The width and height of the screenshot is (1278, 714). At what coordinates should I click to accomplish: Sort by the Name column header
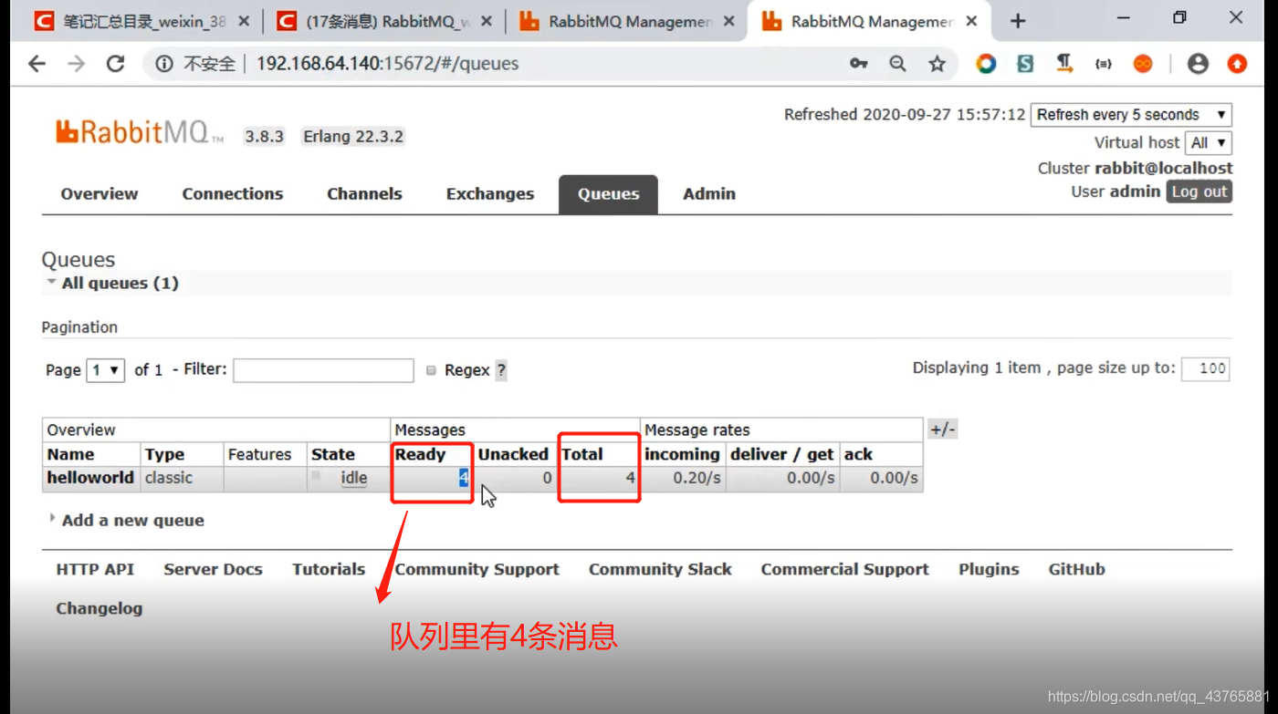[x=71, y=454]
